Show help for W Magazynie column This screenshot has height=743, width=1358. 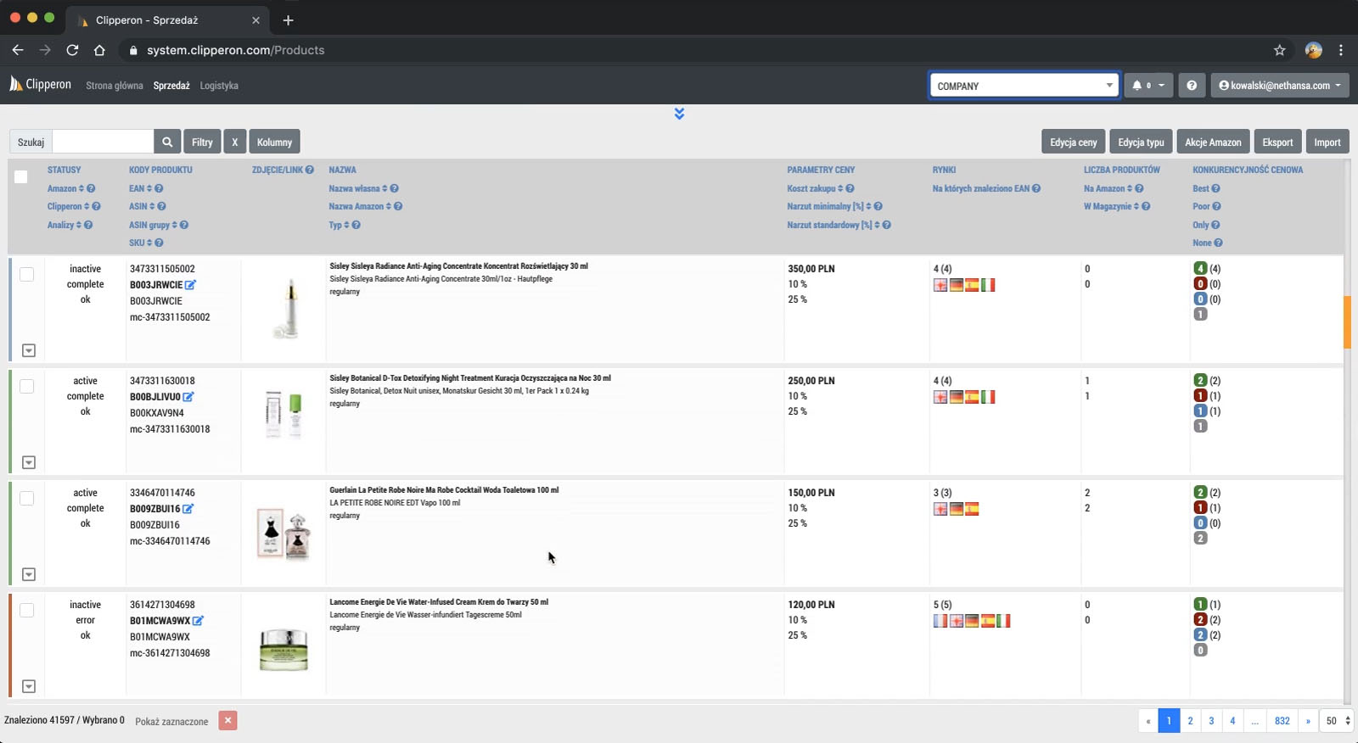[x=1146, y=206]
